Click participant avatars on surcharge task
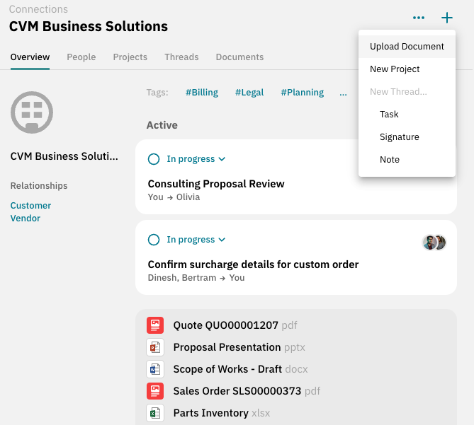Viewport: 474px width, 425px height. (x=434, y=243)
